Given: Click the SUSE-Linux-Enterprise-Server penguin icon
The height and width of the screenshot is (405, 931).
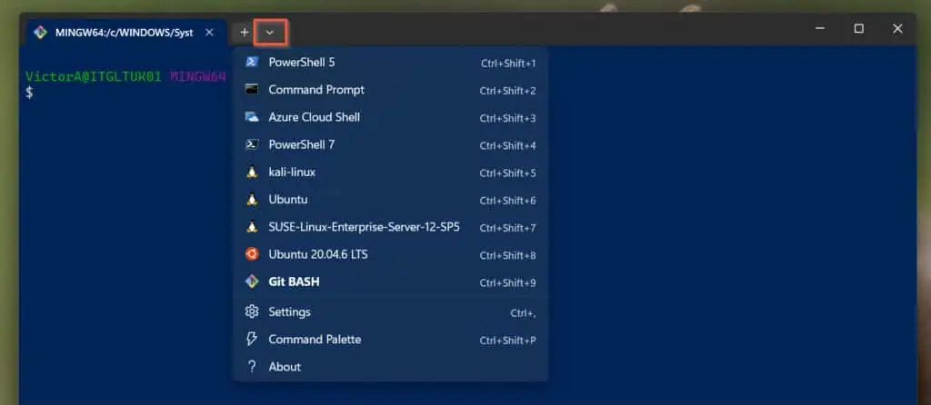Looking at the screenshot, I should (252, 227).
